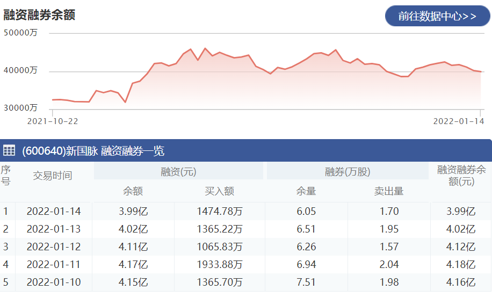This screenshot has height=297, width=492.
Task: Select the 2022-01-12 date cell
Action: 54,247
